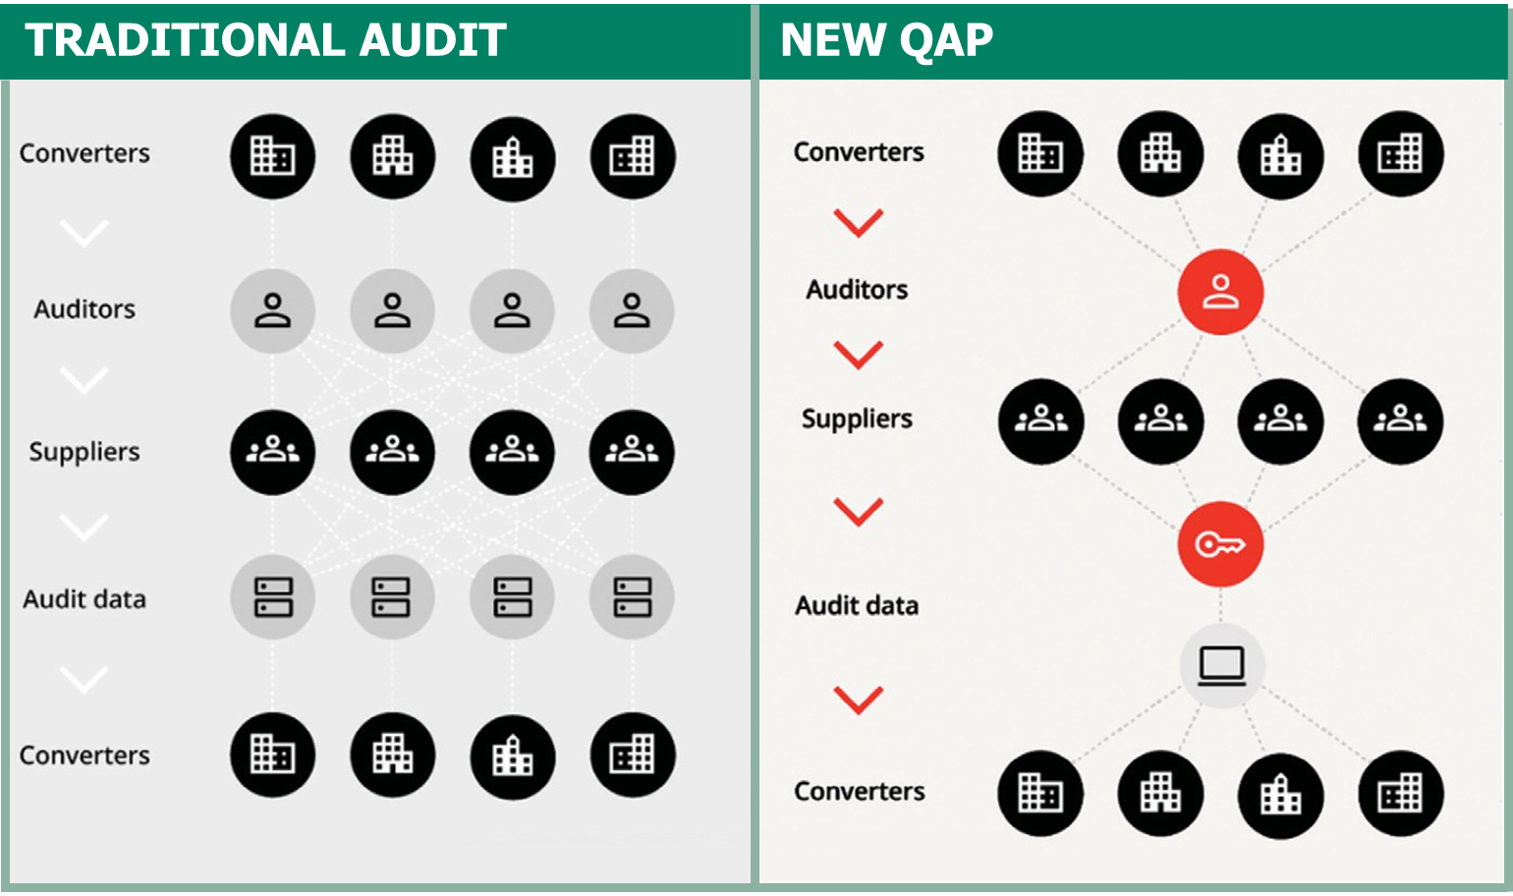
Task: Click the red key icon
Action: point(1220,544)
